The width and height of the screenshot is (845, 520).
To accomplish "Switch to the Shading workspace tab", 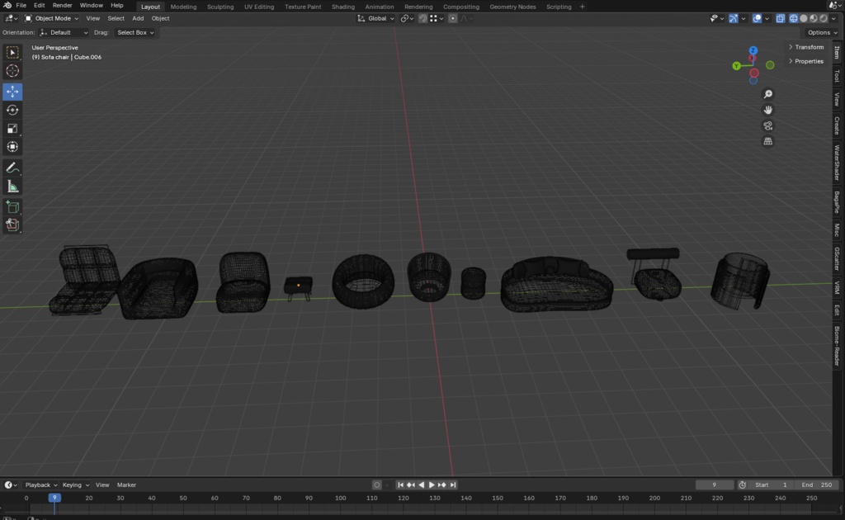I will (x=342, y=7).
